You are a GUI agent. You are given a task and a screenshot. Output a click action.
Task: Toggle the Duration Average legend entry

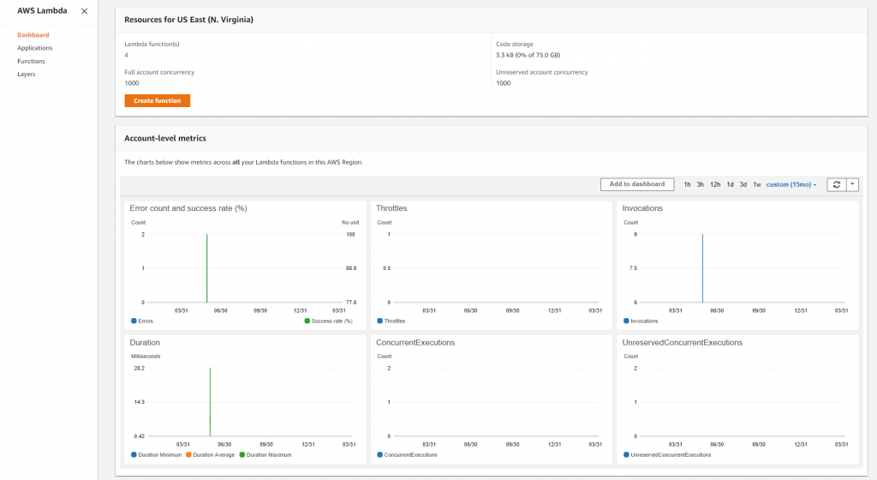click(211, 455)
